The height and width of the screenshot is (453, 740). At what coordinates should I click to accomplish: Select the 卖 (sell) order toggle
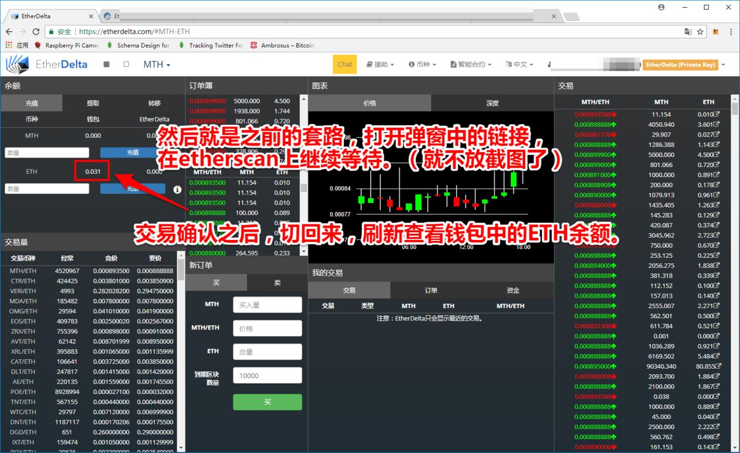pos(277,283)
